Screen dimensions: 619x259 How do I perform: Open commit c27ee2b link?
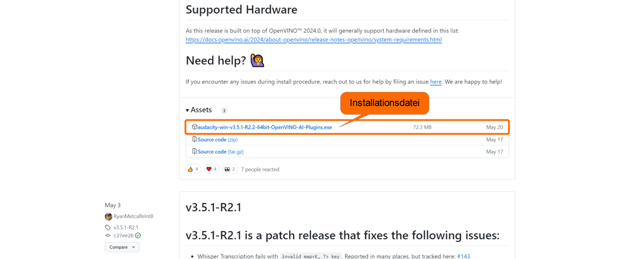(124, 236)
